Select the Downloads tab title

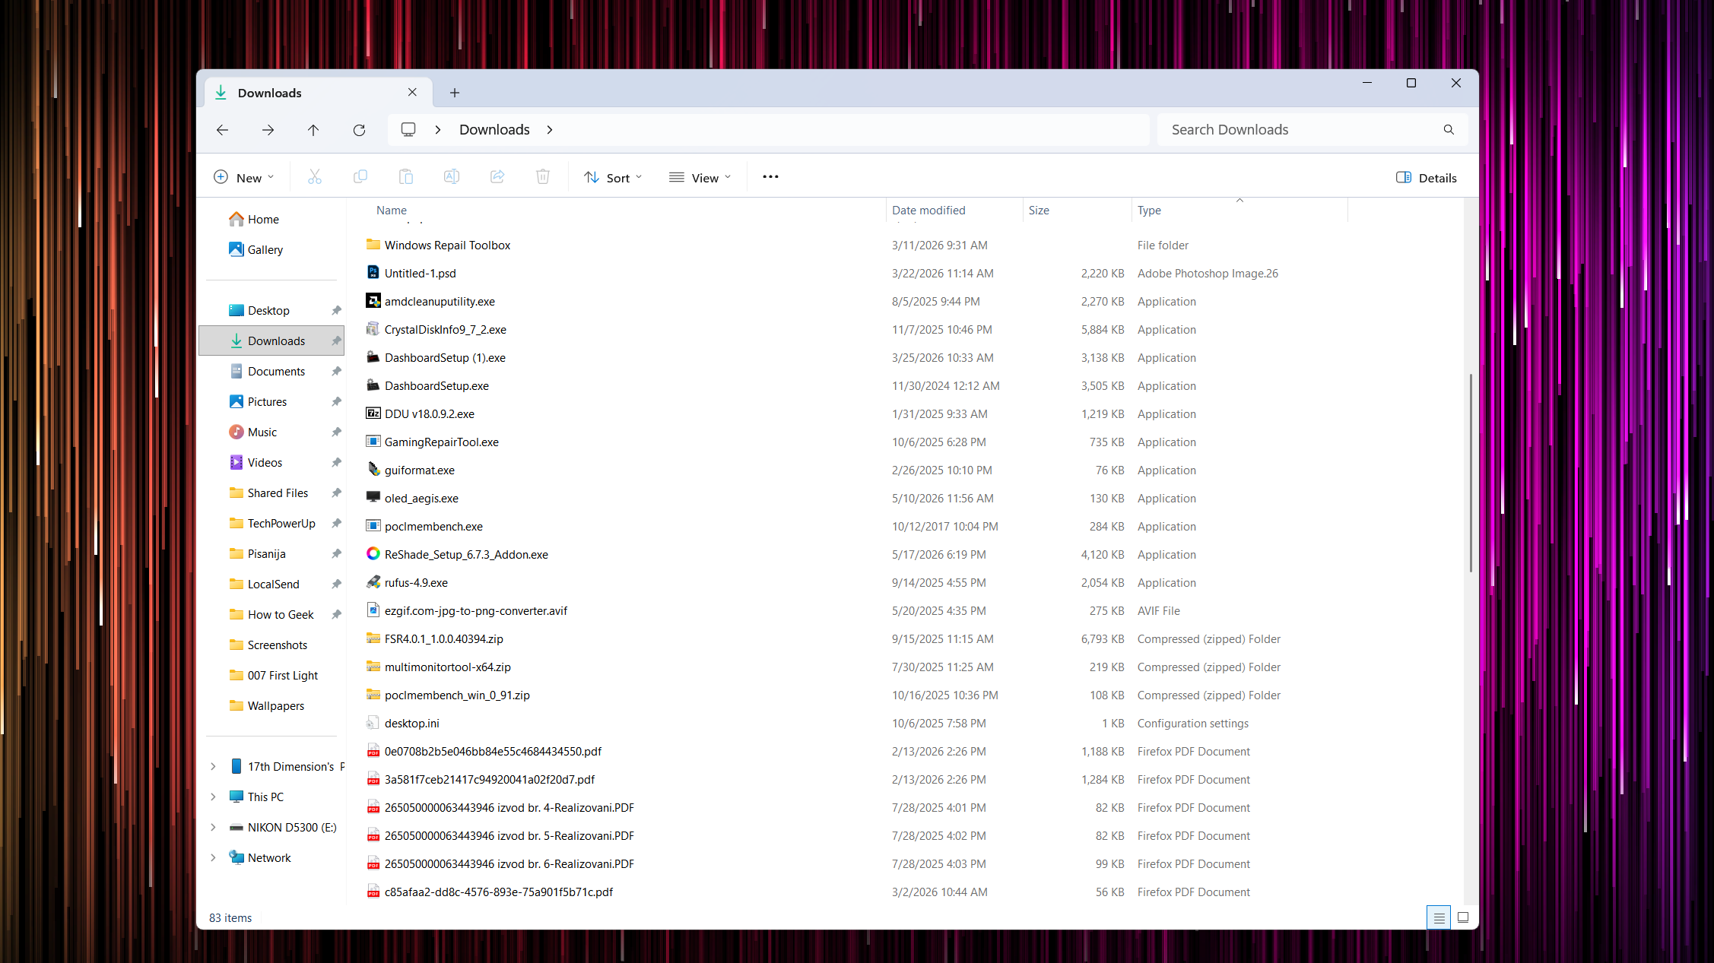coord(269,93)
